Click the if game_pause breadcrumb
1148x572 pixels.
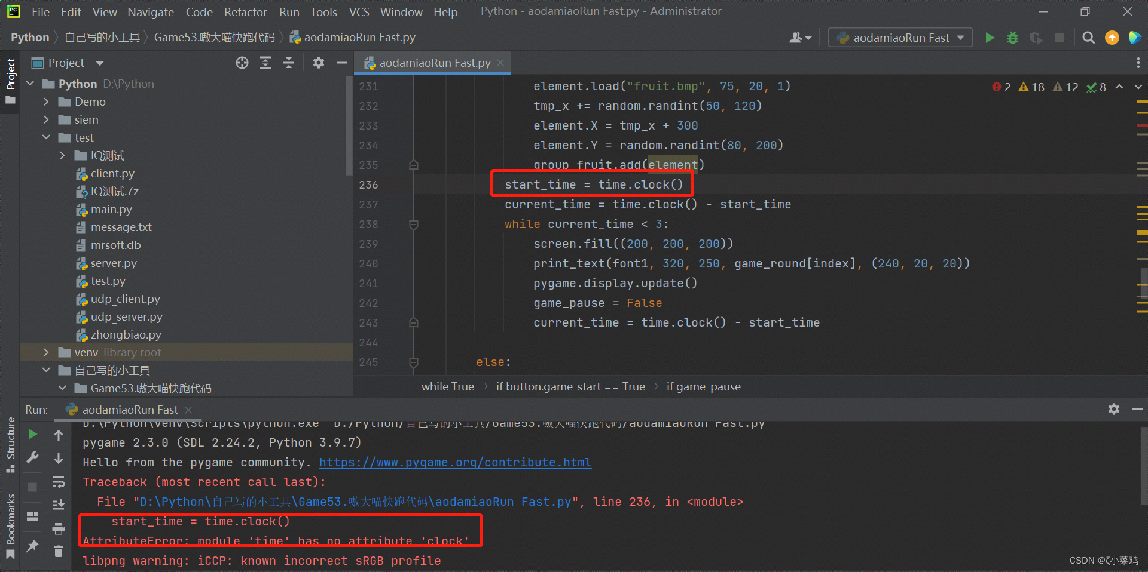[x=703, y=386]
